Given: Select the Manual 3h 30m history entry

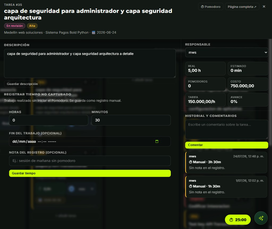Looking at the screenshot, I should coord(226,162).
